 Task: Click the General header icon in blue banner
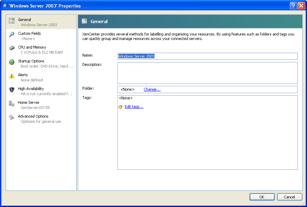tap(84, 21)
